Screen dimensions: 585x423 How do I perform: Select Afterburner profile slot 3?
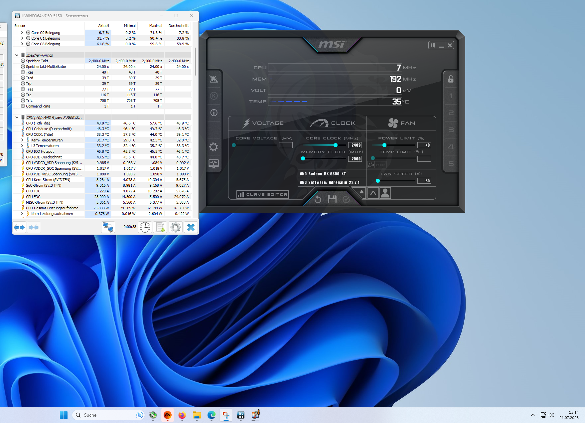[451, 130]
